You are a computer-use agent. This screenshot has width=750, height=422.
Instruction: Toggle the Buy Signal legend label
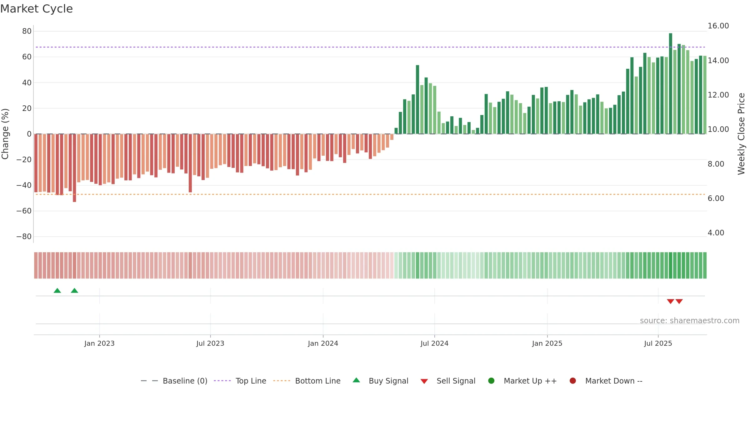pos(388,381)
